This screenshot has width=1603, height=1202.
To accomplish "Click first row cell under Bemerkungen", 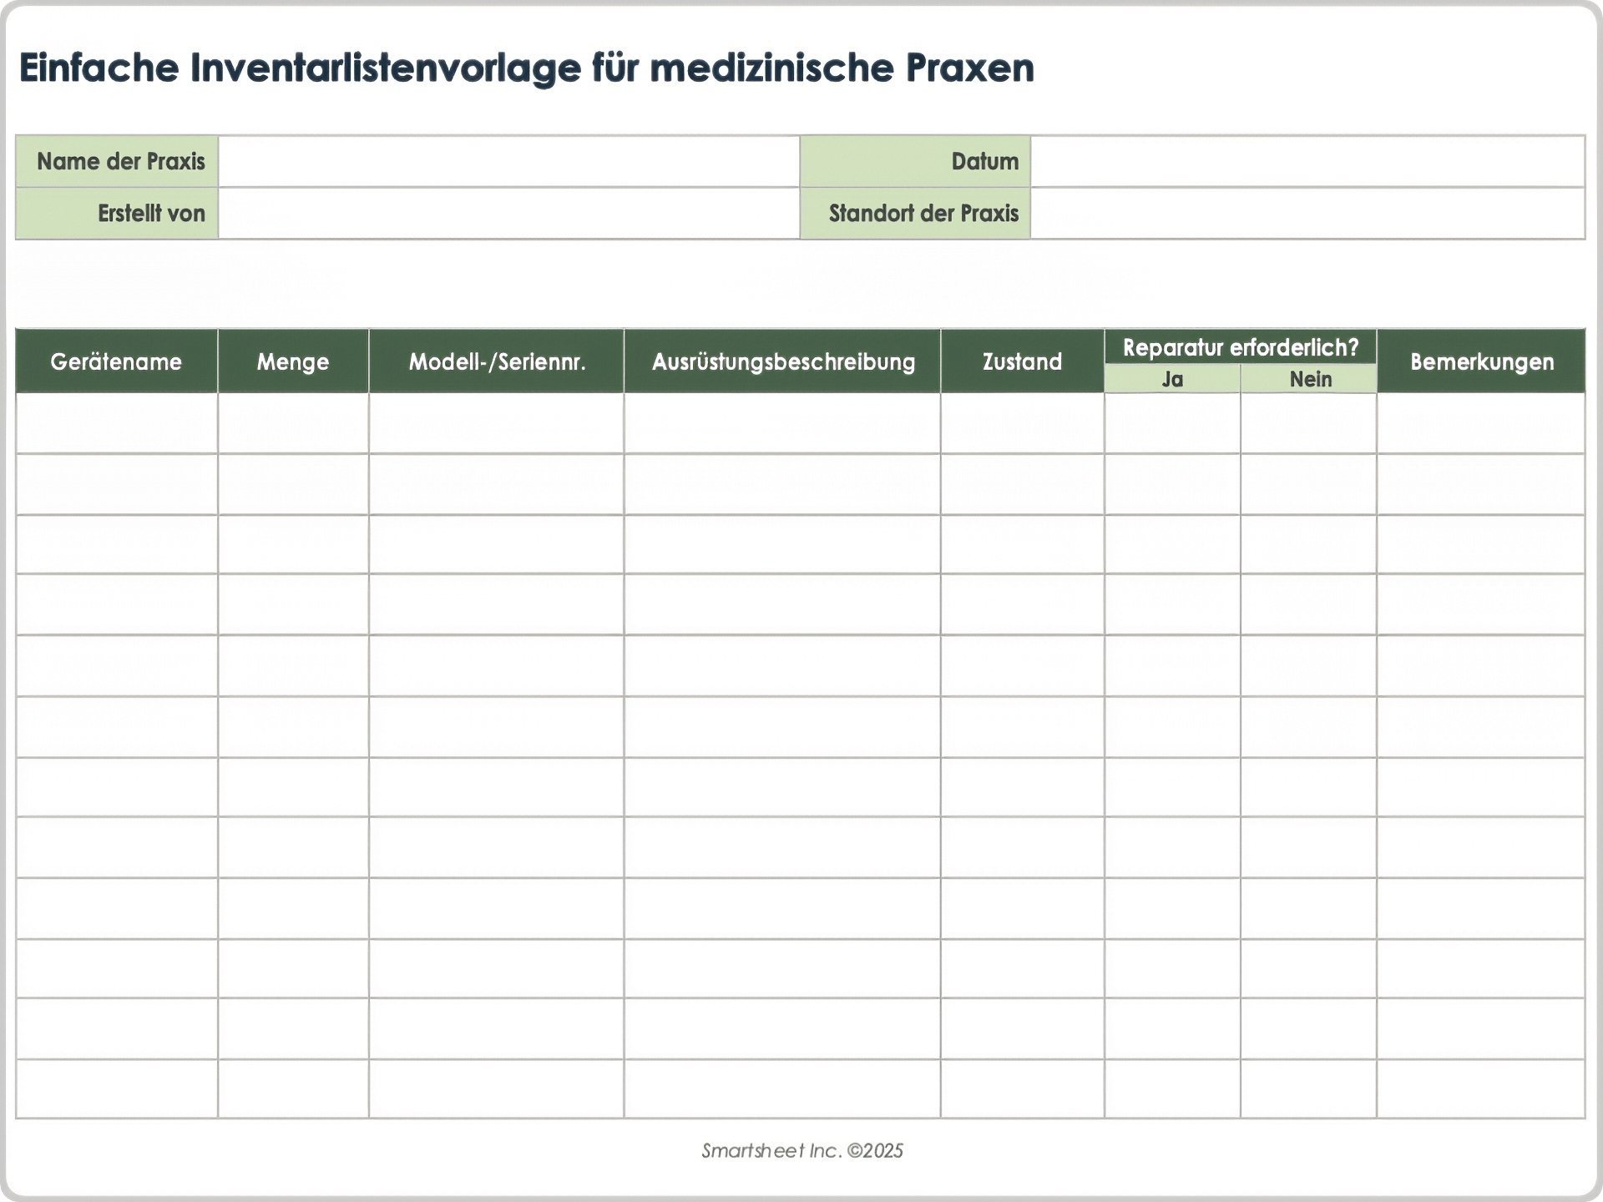I will click(x=1481, y=424).
